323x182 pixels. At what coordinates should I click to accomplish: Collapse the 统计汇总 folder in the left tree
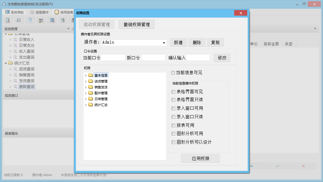[6, 63]
